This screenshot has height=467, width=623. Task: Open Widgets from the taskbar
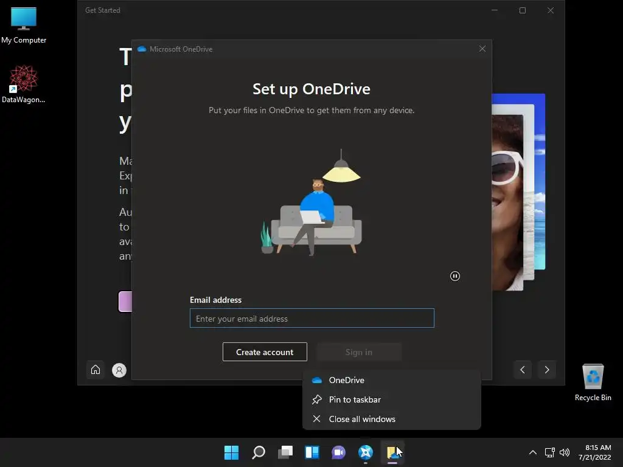pos(312,452)
